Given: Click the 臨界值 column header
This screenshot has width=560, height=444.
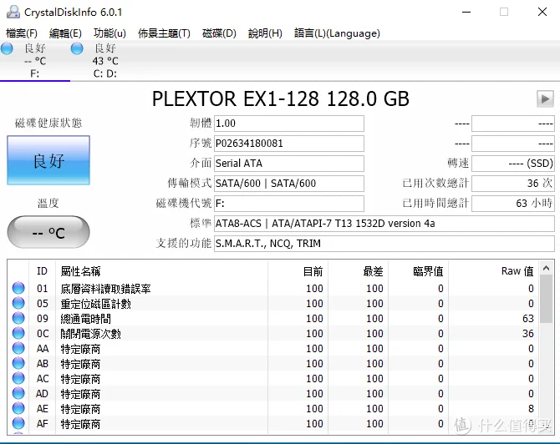Looking at the screenshot, I should tap(419, 271).
